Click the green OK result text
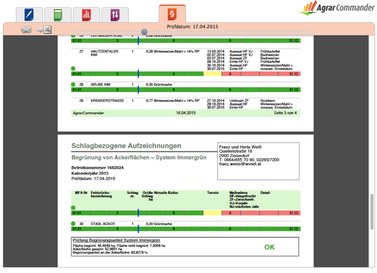The height and width of the screenshot is (273, 377). coord(270,247)
